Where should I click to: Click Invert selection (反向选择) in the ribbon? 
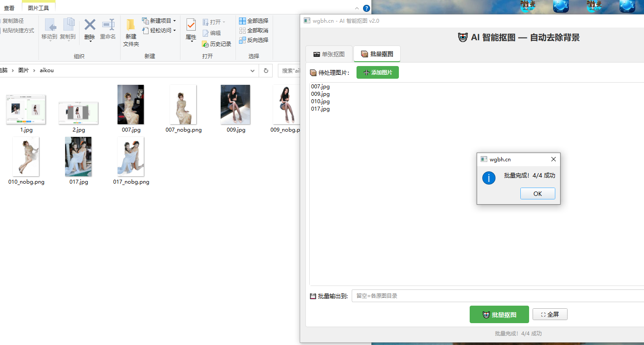[254, 40]
